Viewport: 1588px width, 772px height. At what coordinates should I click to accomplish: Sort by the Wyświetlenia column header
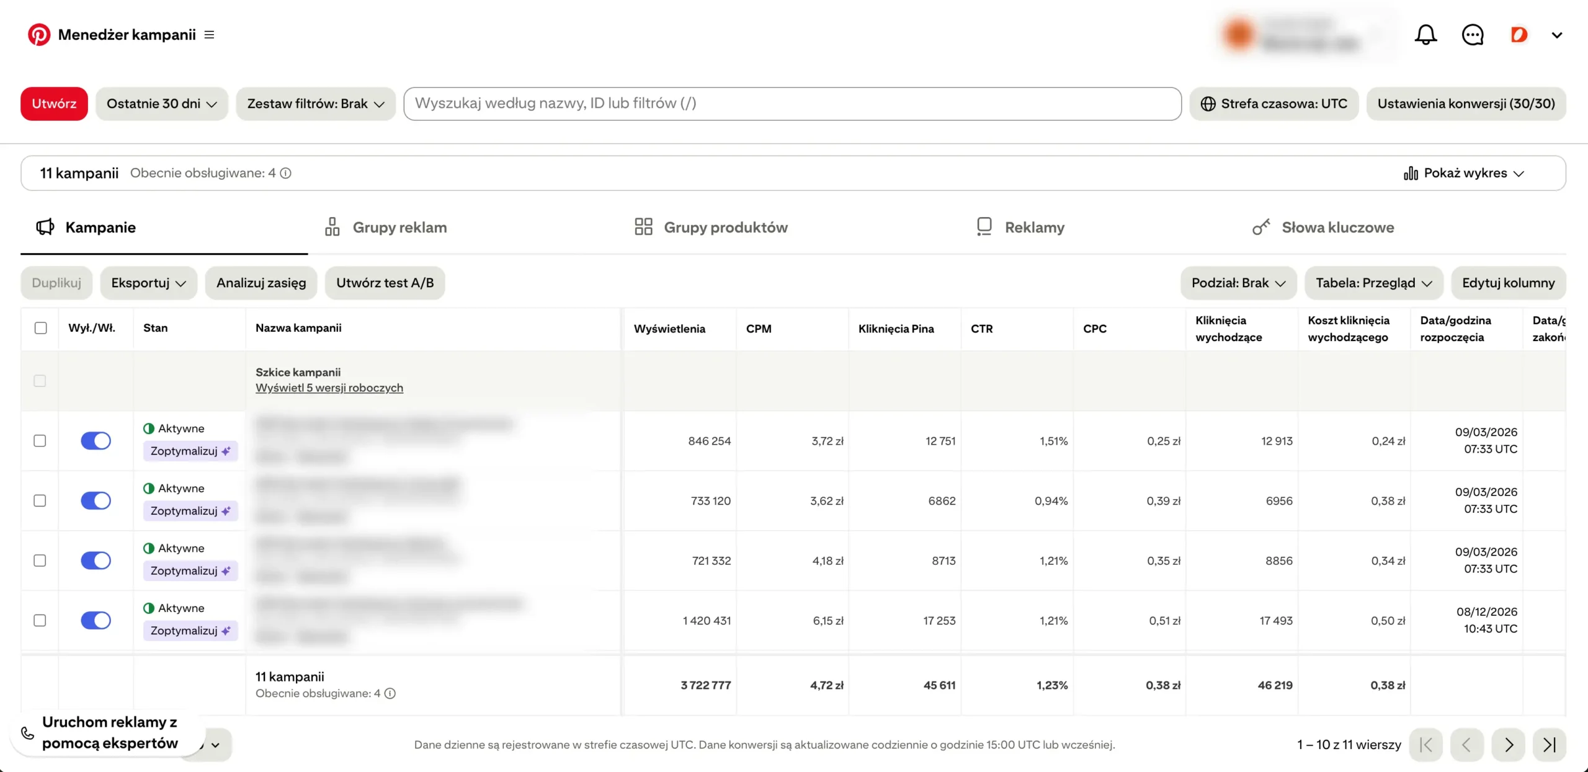[x=669, y=329]
